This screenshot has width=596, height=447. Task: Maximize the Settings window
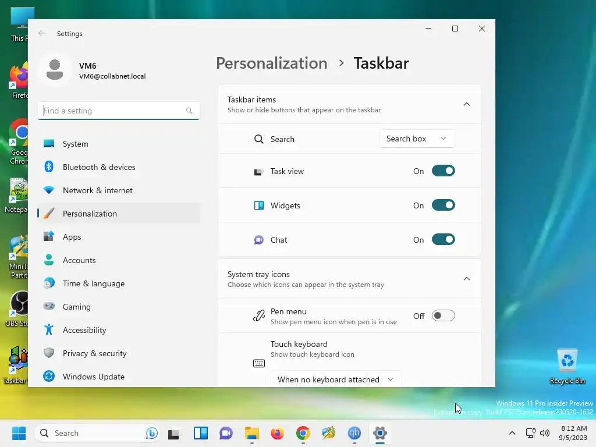tap(455, 29)
